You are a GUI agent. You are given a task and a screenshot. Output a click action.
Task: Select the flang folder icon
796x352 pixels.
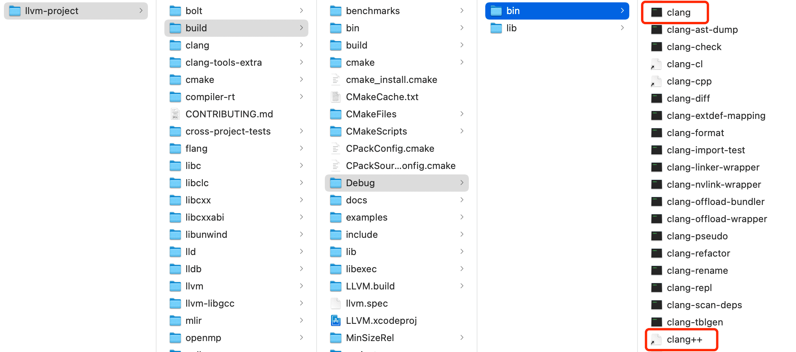(175, 149)
